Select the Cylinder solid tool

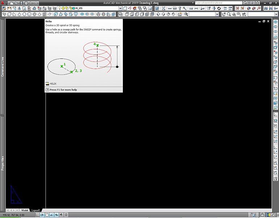click(29, 14)
